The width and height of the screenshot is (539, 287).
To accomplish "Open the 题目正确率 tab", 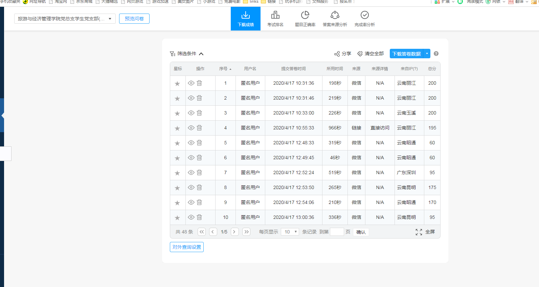I will tap(305, 19).
